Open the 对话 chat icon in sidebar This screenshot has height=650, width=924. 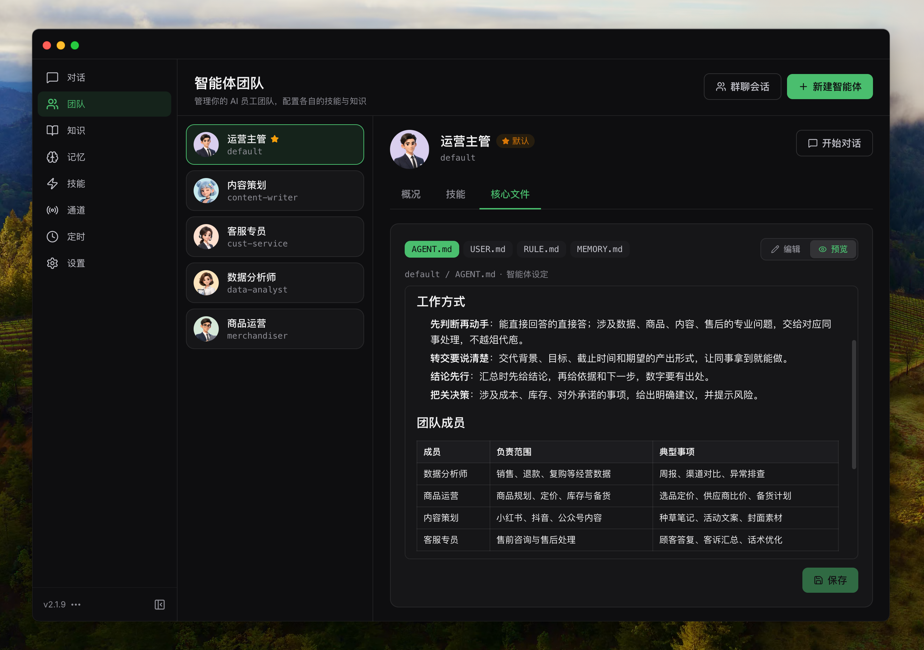pyautogui.click(x=52, y=77)
